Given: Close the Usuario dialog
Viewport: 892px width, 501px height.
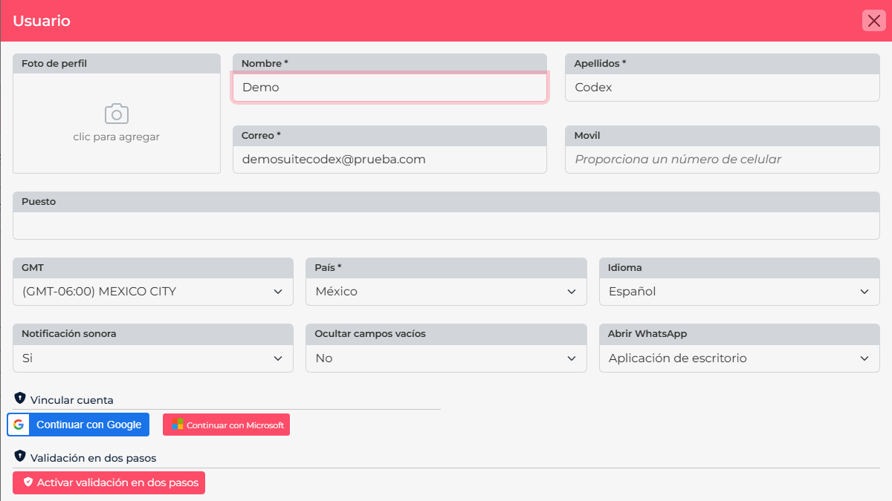Looking at the screenshot, I should [873, 20].
